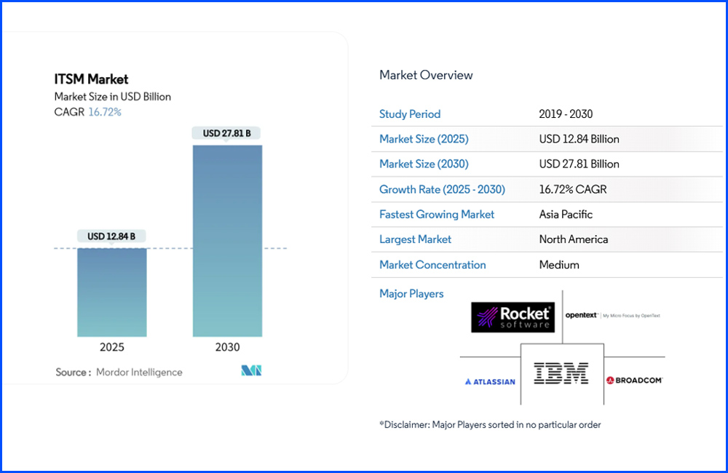Click the IBM logo
728x473 pixels.
tap(561, 373)
